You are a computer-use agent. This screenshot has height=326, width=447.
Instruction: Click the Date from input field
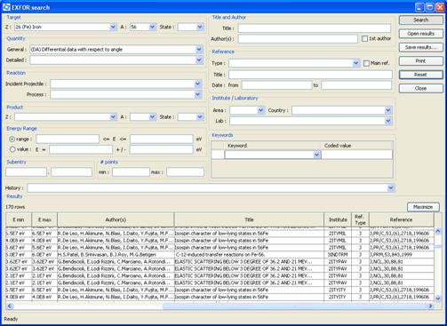(276, 85)
